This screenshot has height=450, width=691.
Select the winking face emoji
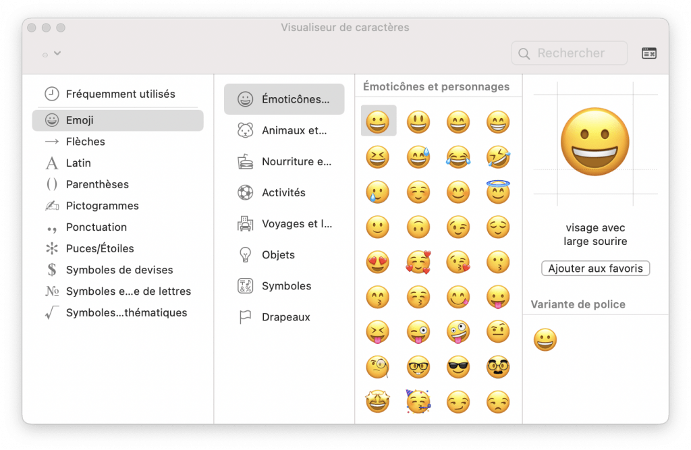[x=458, y=227]
